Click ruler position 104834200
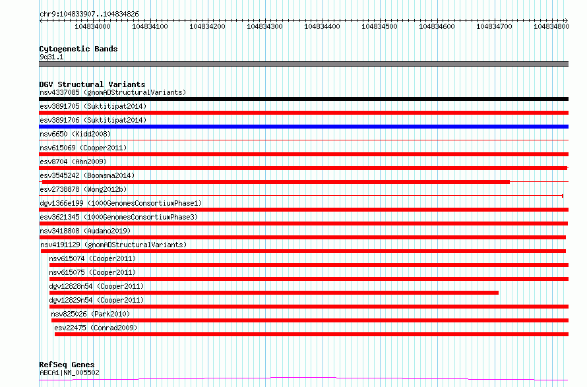Screen dimensions: 587x387 (x=207, y=26)
